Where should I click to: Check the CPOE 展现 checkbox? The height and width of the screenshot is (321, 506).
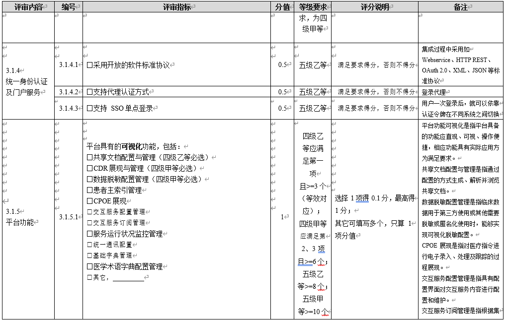[89, 201]
